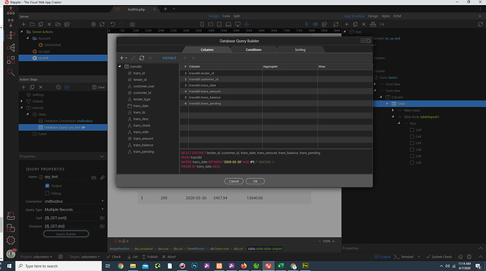The width and height of the screenshot is (486, 271).
Task: Click Ok in Database Query Builder
Action: tap(255, 181)
